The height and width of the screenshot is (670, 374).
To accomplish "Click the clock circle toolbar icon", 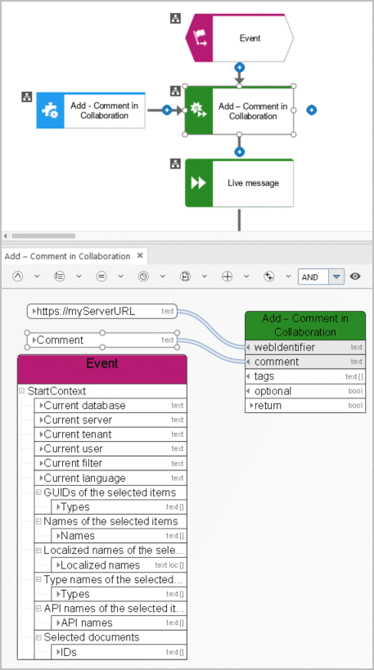I will (x=143, y=277).
